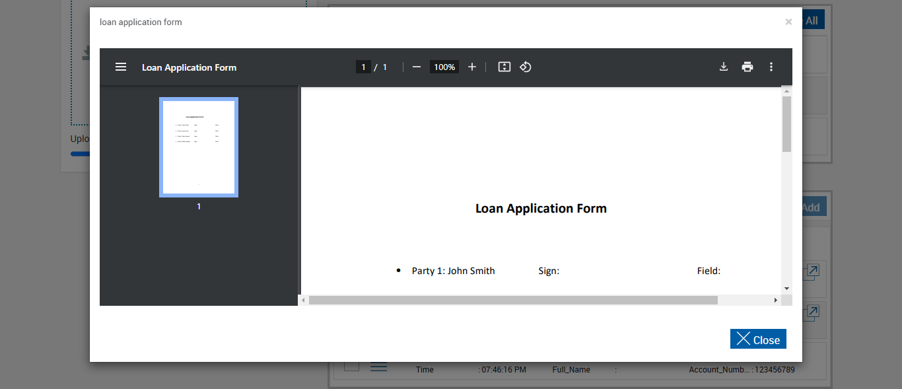Screen dimensions: 902x389
Task: Click the 'Loan Application Form' document heading
Action: pyautogui.click(x=541, y=209)
